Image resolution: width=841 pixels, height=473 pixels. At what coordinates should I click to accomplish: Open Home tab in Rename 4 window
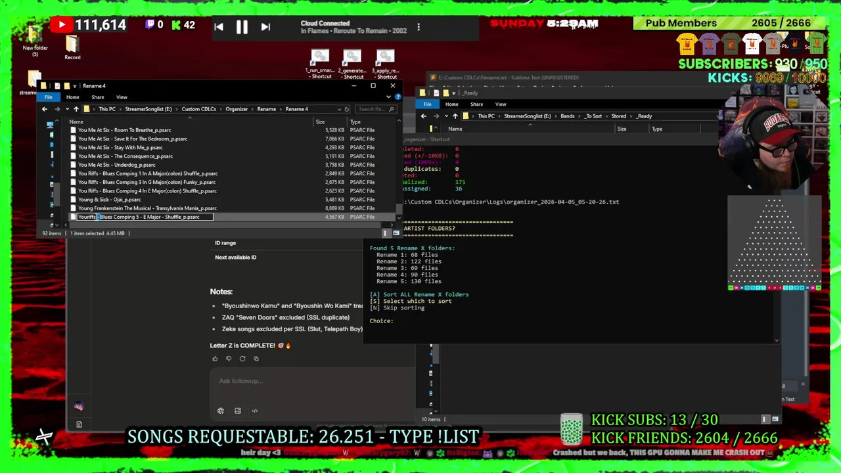tap(72, 97)
